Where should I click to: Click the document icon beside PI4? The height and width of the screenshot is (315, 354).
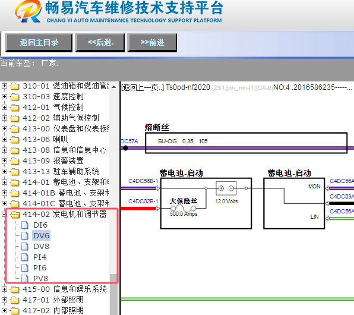pyautogui.click(x=25, y=257)
